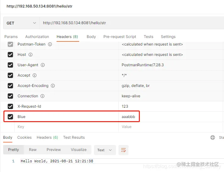Click info icon next to Postman-Token
The height and width of the screenshot is (172, 224).
50,44
